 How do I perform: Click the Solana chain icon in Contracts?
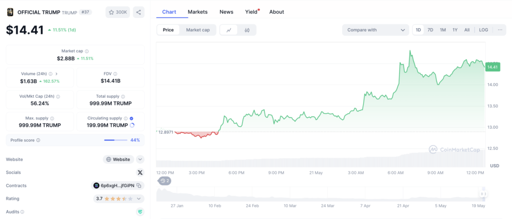[x=96, y=186]
